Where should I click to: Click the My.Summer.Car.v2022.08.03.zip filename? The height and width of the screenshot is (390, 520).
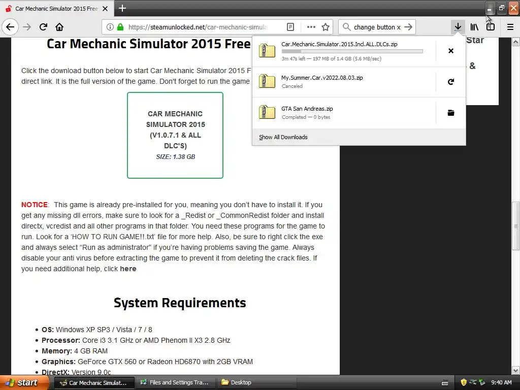pyautogui.click(x=322, y=78)
